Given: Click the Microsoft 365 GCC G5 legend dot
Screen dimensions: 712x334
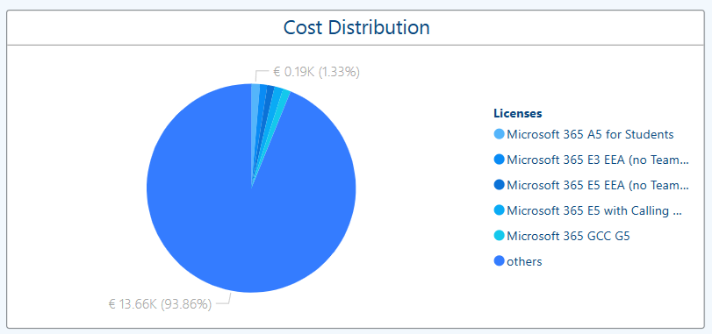Looking at the screenshot, I should [x=499, y=236].
